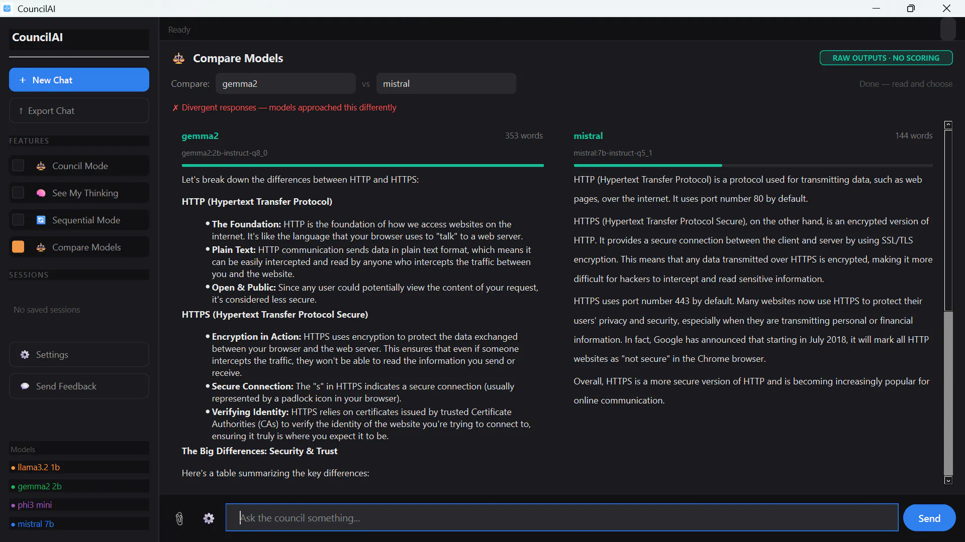Click the scrollbar down arrow
The width and height of the screenshot is (965, 542).
[x=948, y=480]
